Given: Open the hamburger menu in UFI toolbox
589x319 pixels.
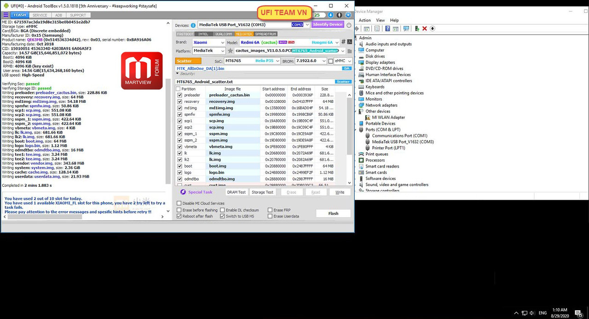Looking at the screenshot, I should click(x=6, y=15).
